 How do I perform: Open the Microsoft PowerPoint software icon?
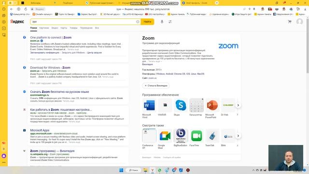[x=212, y=105]
